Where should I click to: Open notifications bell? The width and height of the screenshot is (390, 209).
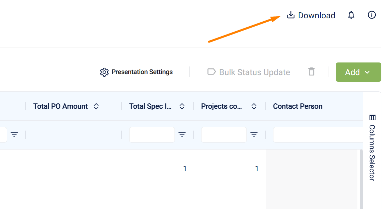[351, 15]
